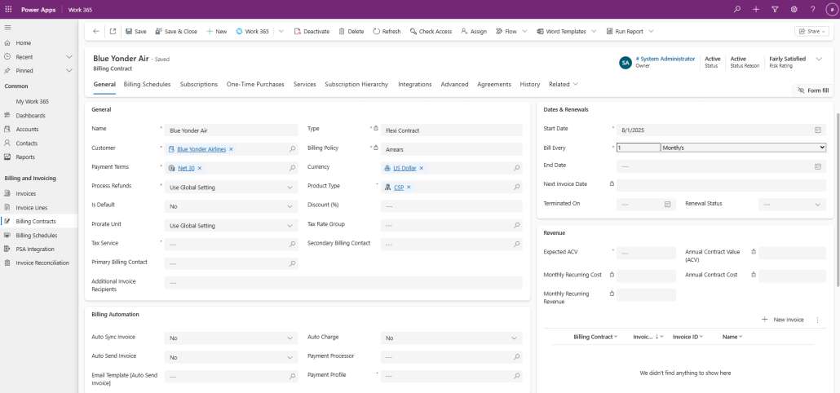This screenshot has height=393, width=840.
Task: Click the help question mark icon
Action: [812, 9]
